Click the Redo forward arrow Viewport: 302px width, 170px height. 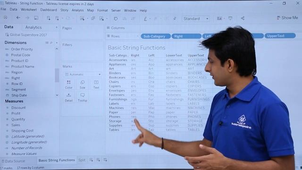pos(27,18)
